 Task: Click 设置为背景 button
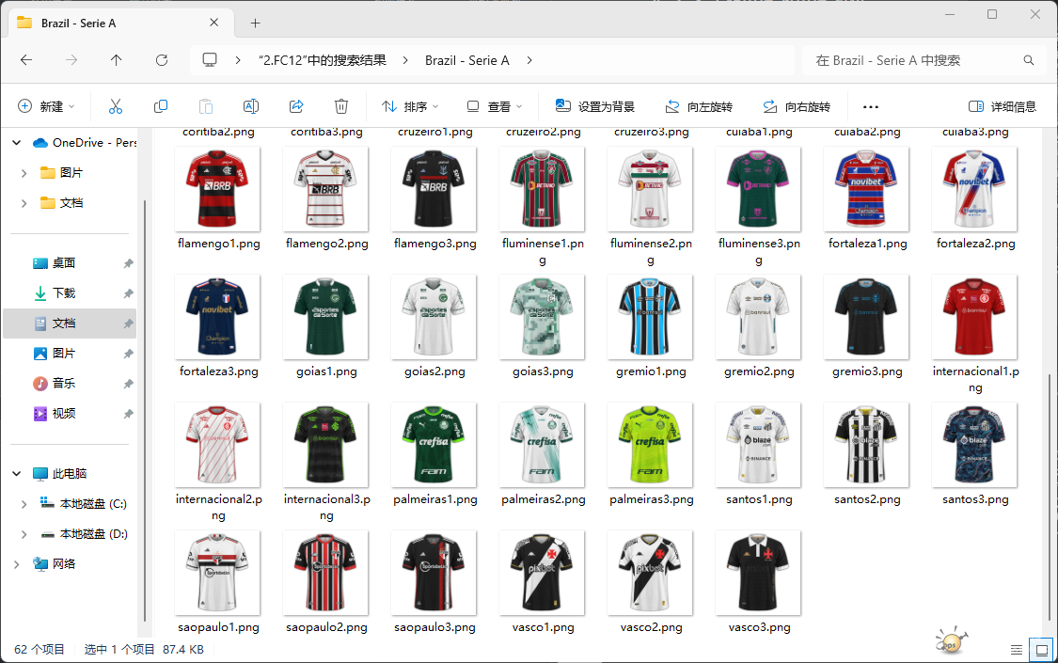pyautogui.click(x=594, y=106)
